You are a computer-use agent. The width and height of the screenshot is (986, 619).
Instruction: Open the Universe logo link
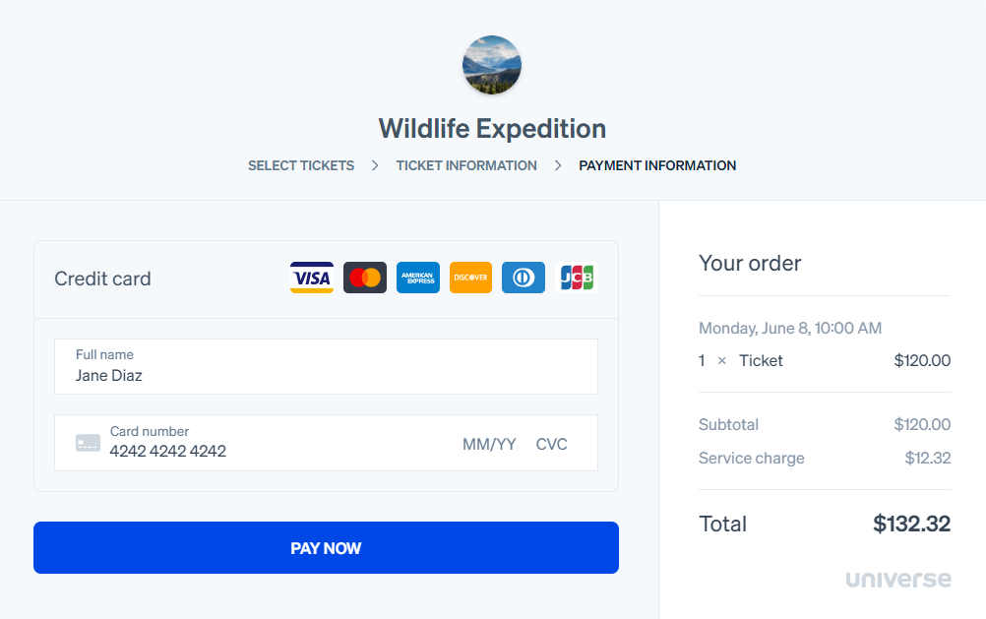coord(898,579)
